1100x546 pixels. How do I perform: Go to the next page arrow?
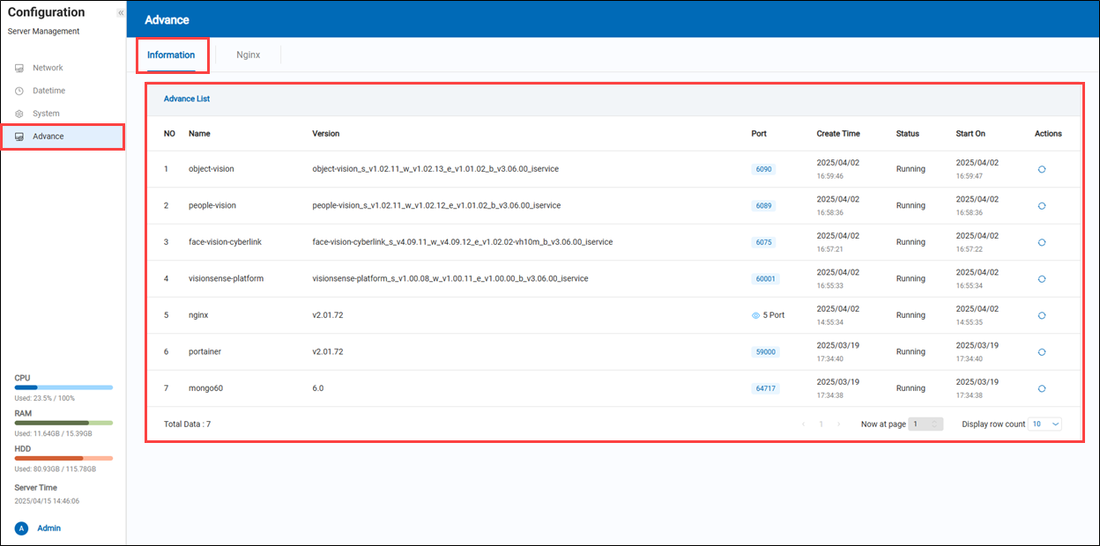838,424
